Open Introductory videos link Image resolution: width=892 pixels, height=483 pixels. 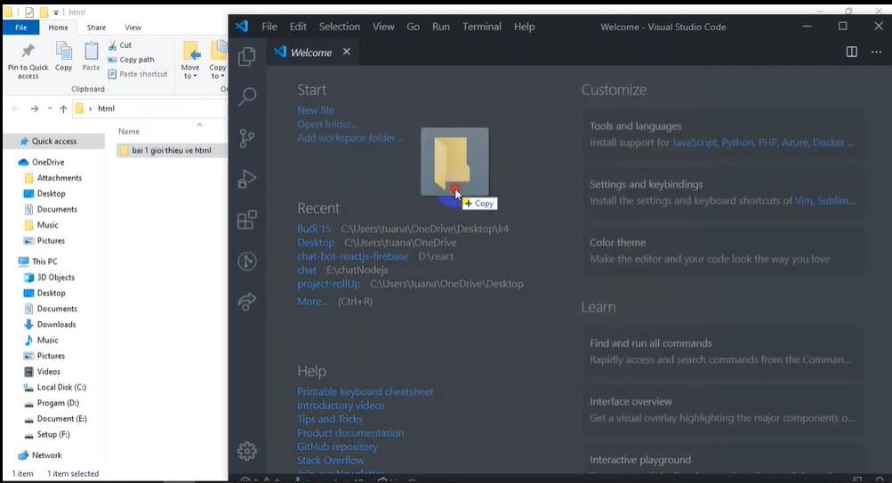click(341, 406)
